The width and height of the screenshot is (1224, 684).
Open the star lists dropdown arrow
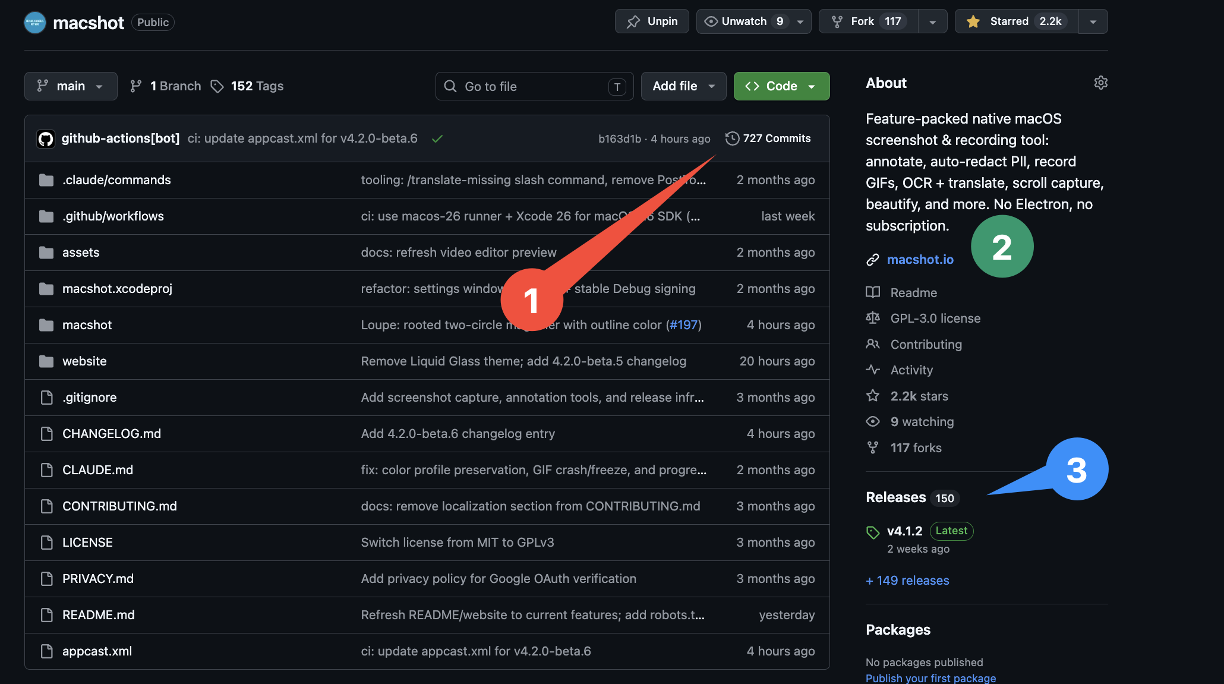pos(1093,21)
